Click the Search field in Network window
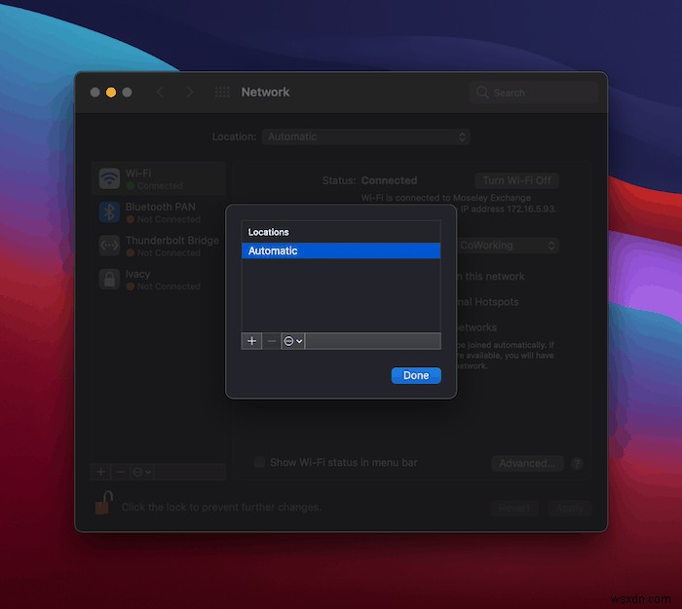This screenshot has height=609, width=682. coord(534,93)
